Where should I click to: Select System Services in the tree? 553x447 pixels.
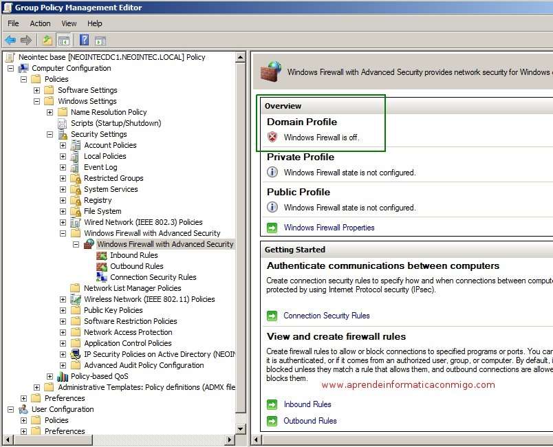click(111, 189)
